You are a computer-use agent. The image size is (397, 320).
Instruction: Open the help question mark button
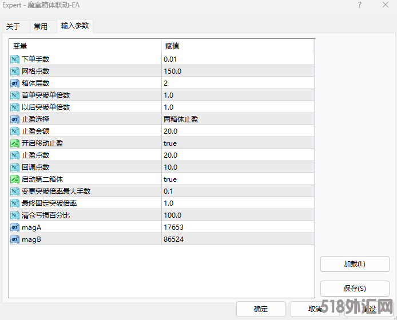pyautogui.click(x=360, y=5)
